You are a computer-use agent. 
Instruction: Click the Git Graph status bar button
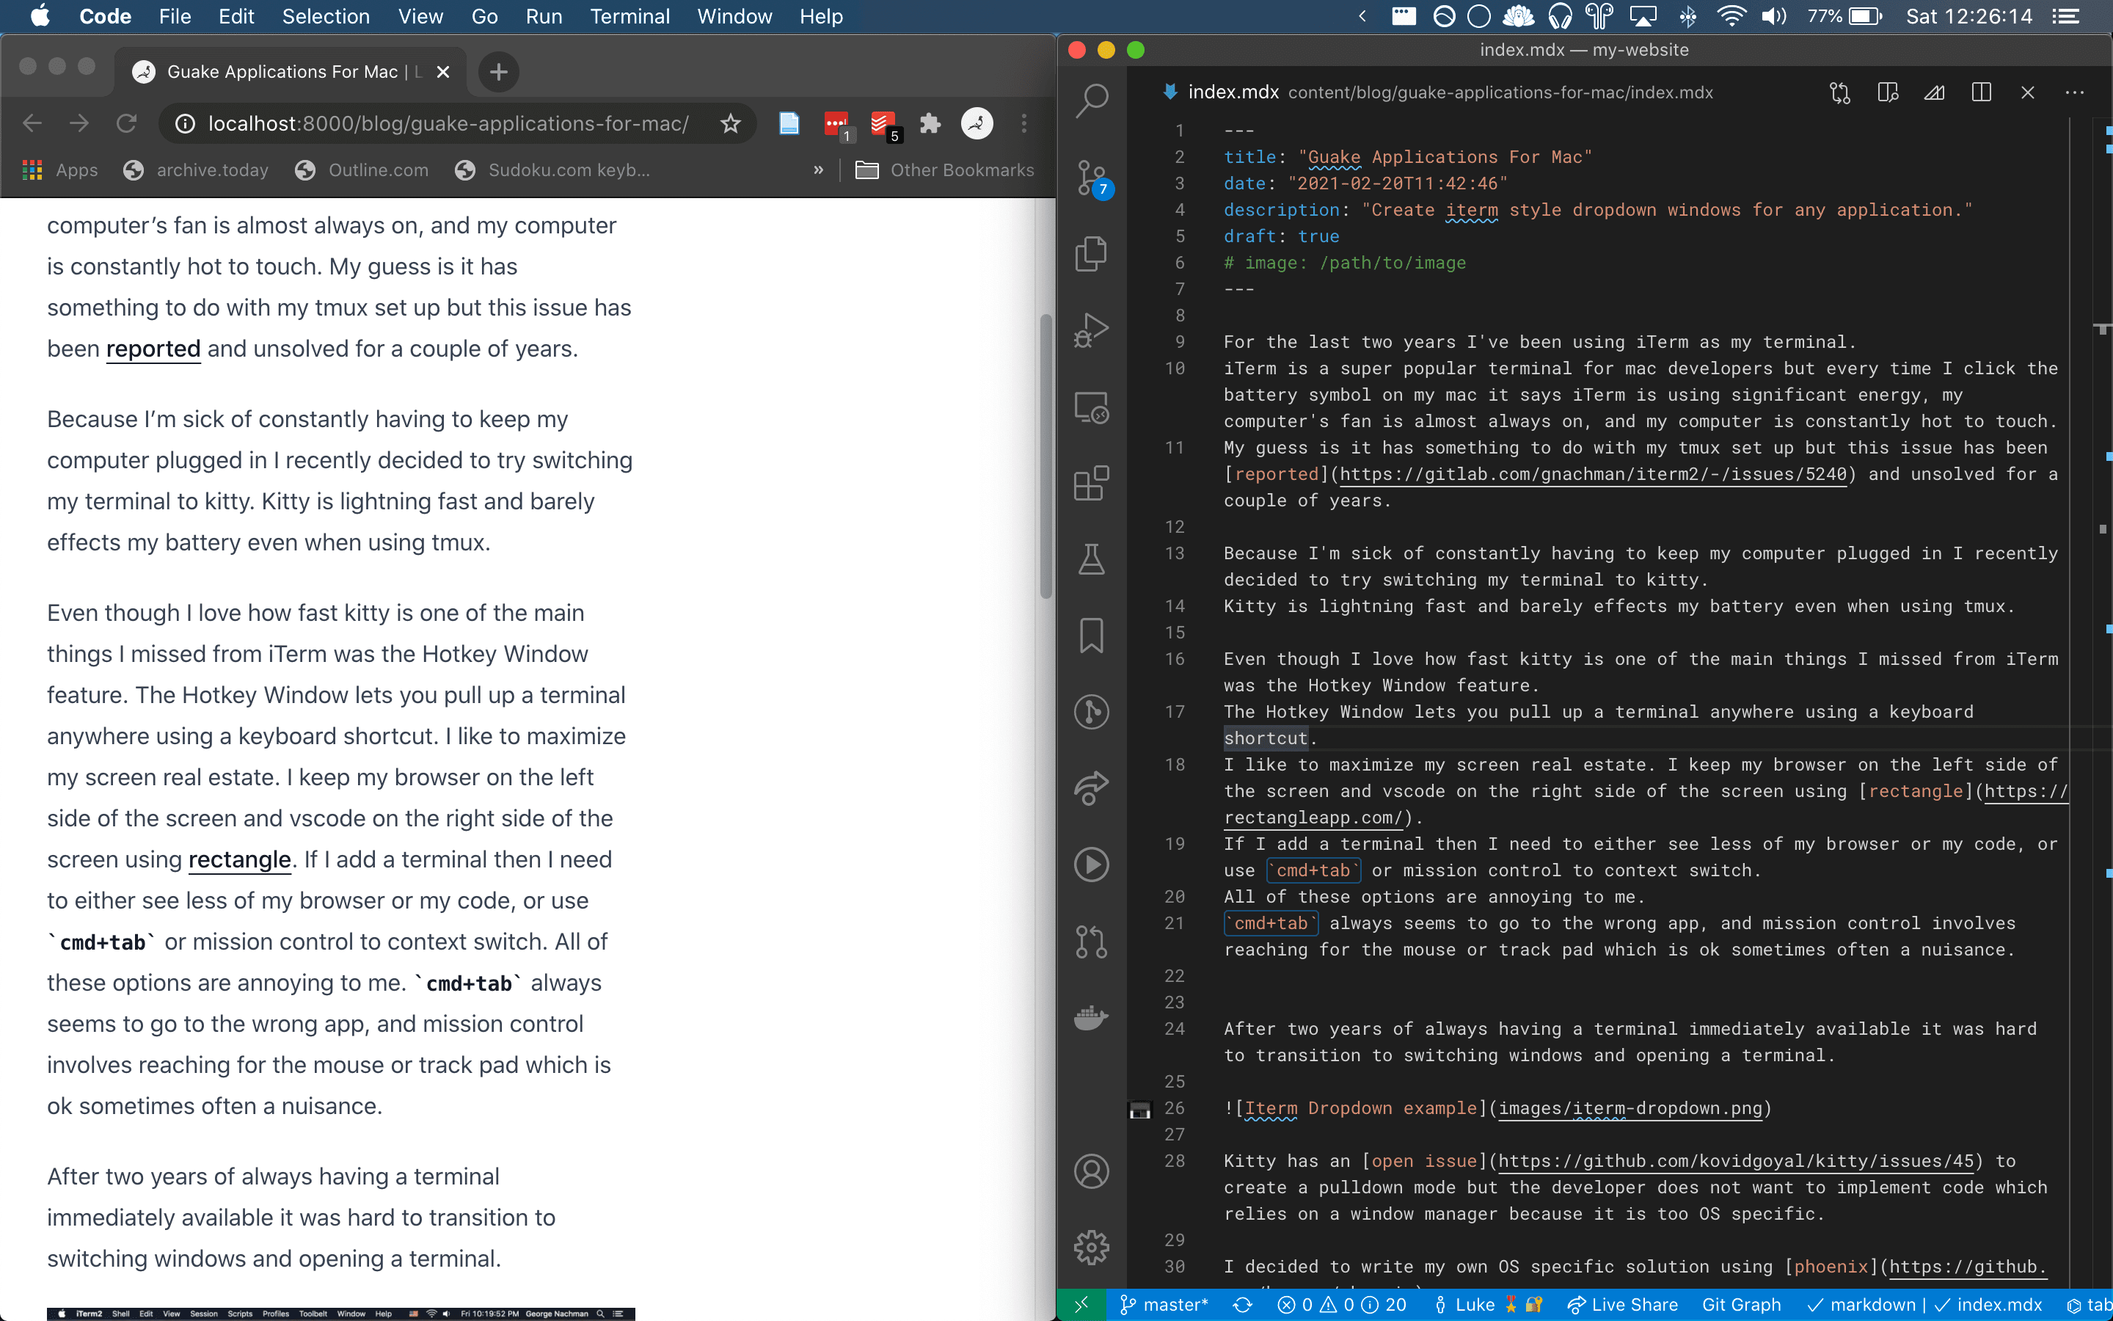click(x=1742, y=1304)
